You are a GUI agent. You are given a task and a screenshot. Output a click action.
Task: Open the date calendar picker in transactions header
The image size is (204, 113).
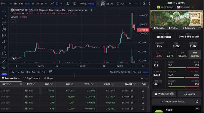click(x=21, y=84)
